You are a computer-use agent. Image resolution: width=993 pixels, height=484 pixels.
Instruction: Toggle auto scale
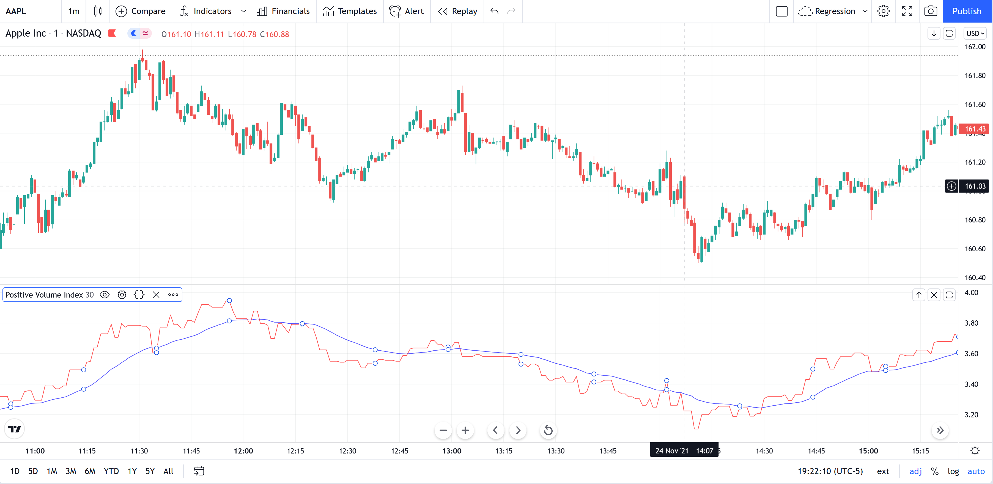tap(976, 471)
